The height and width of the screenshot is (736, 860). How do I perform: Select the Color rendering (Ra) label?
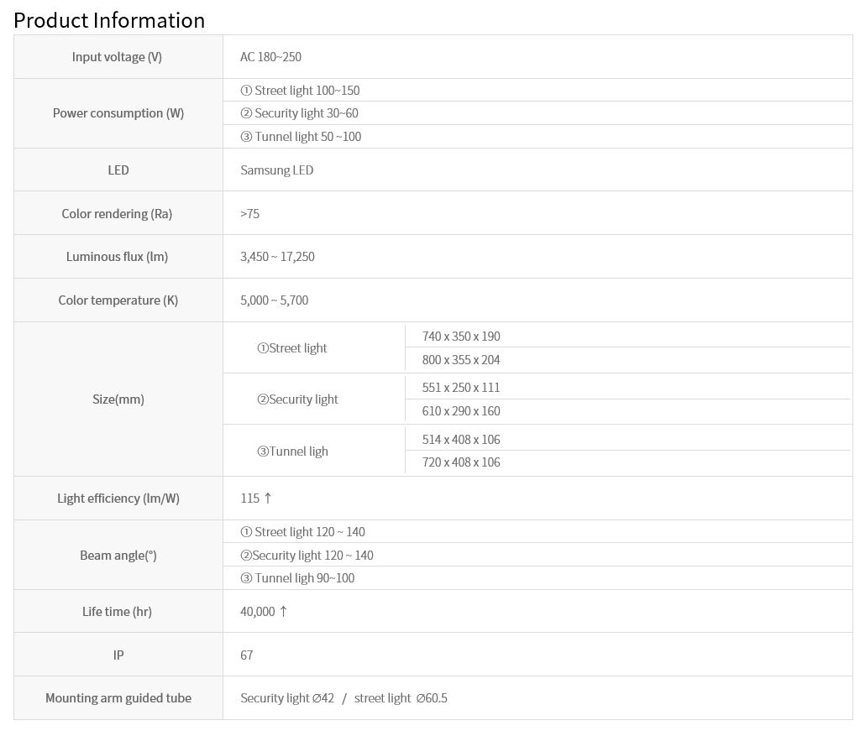tap(117, 214)
